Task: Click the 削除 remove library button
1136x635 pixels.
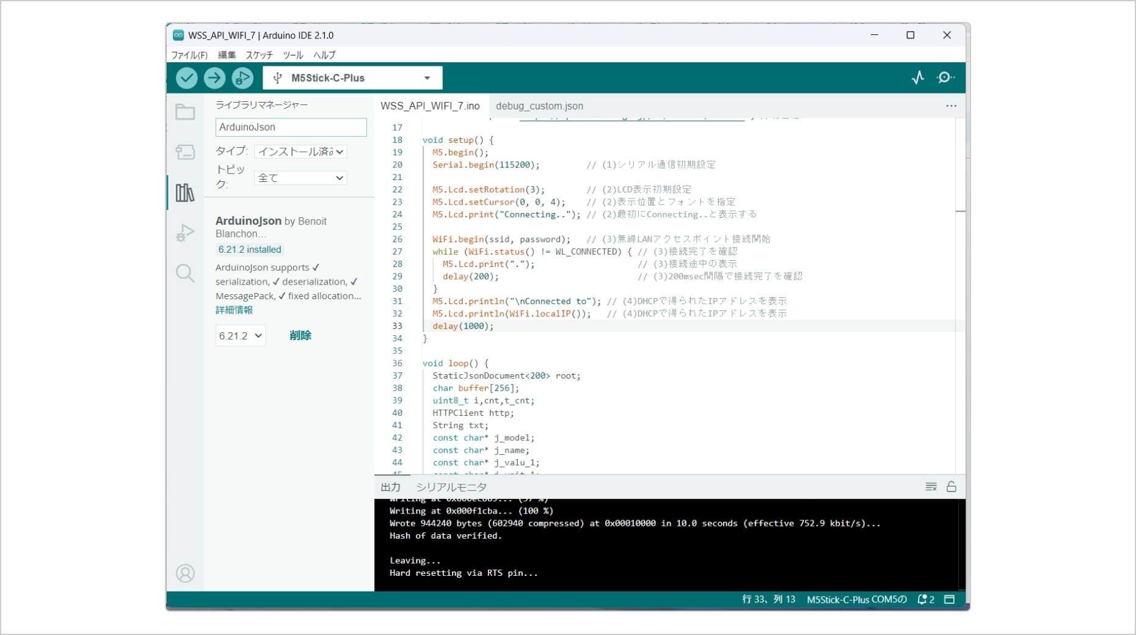Action: (300, 335)
